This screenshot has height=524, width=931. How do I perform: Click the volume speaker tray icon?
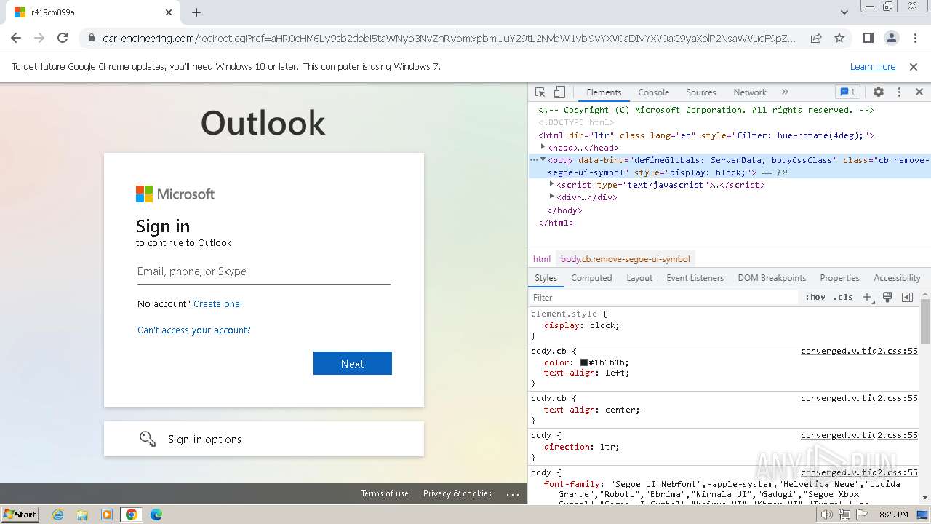tap(827, 515)
